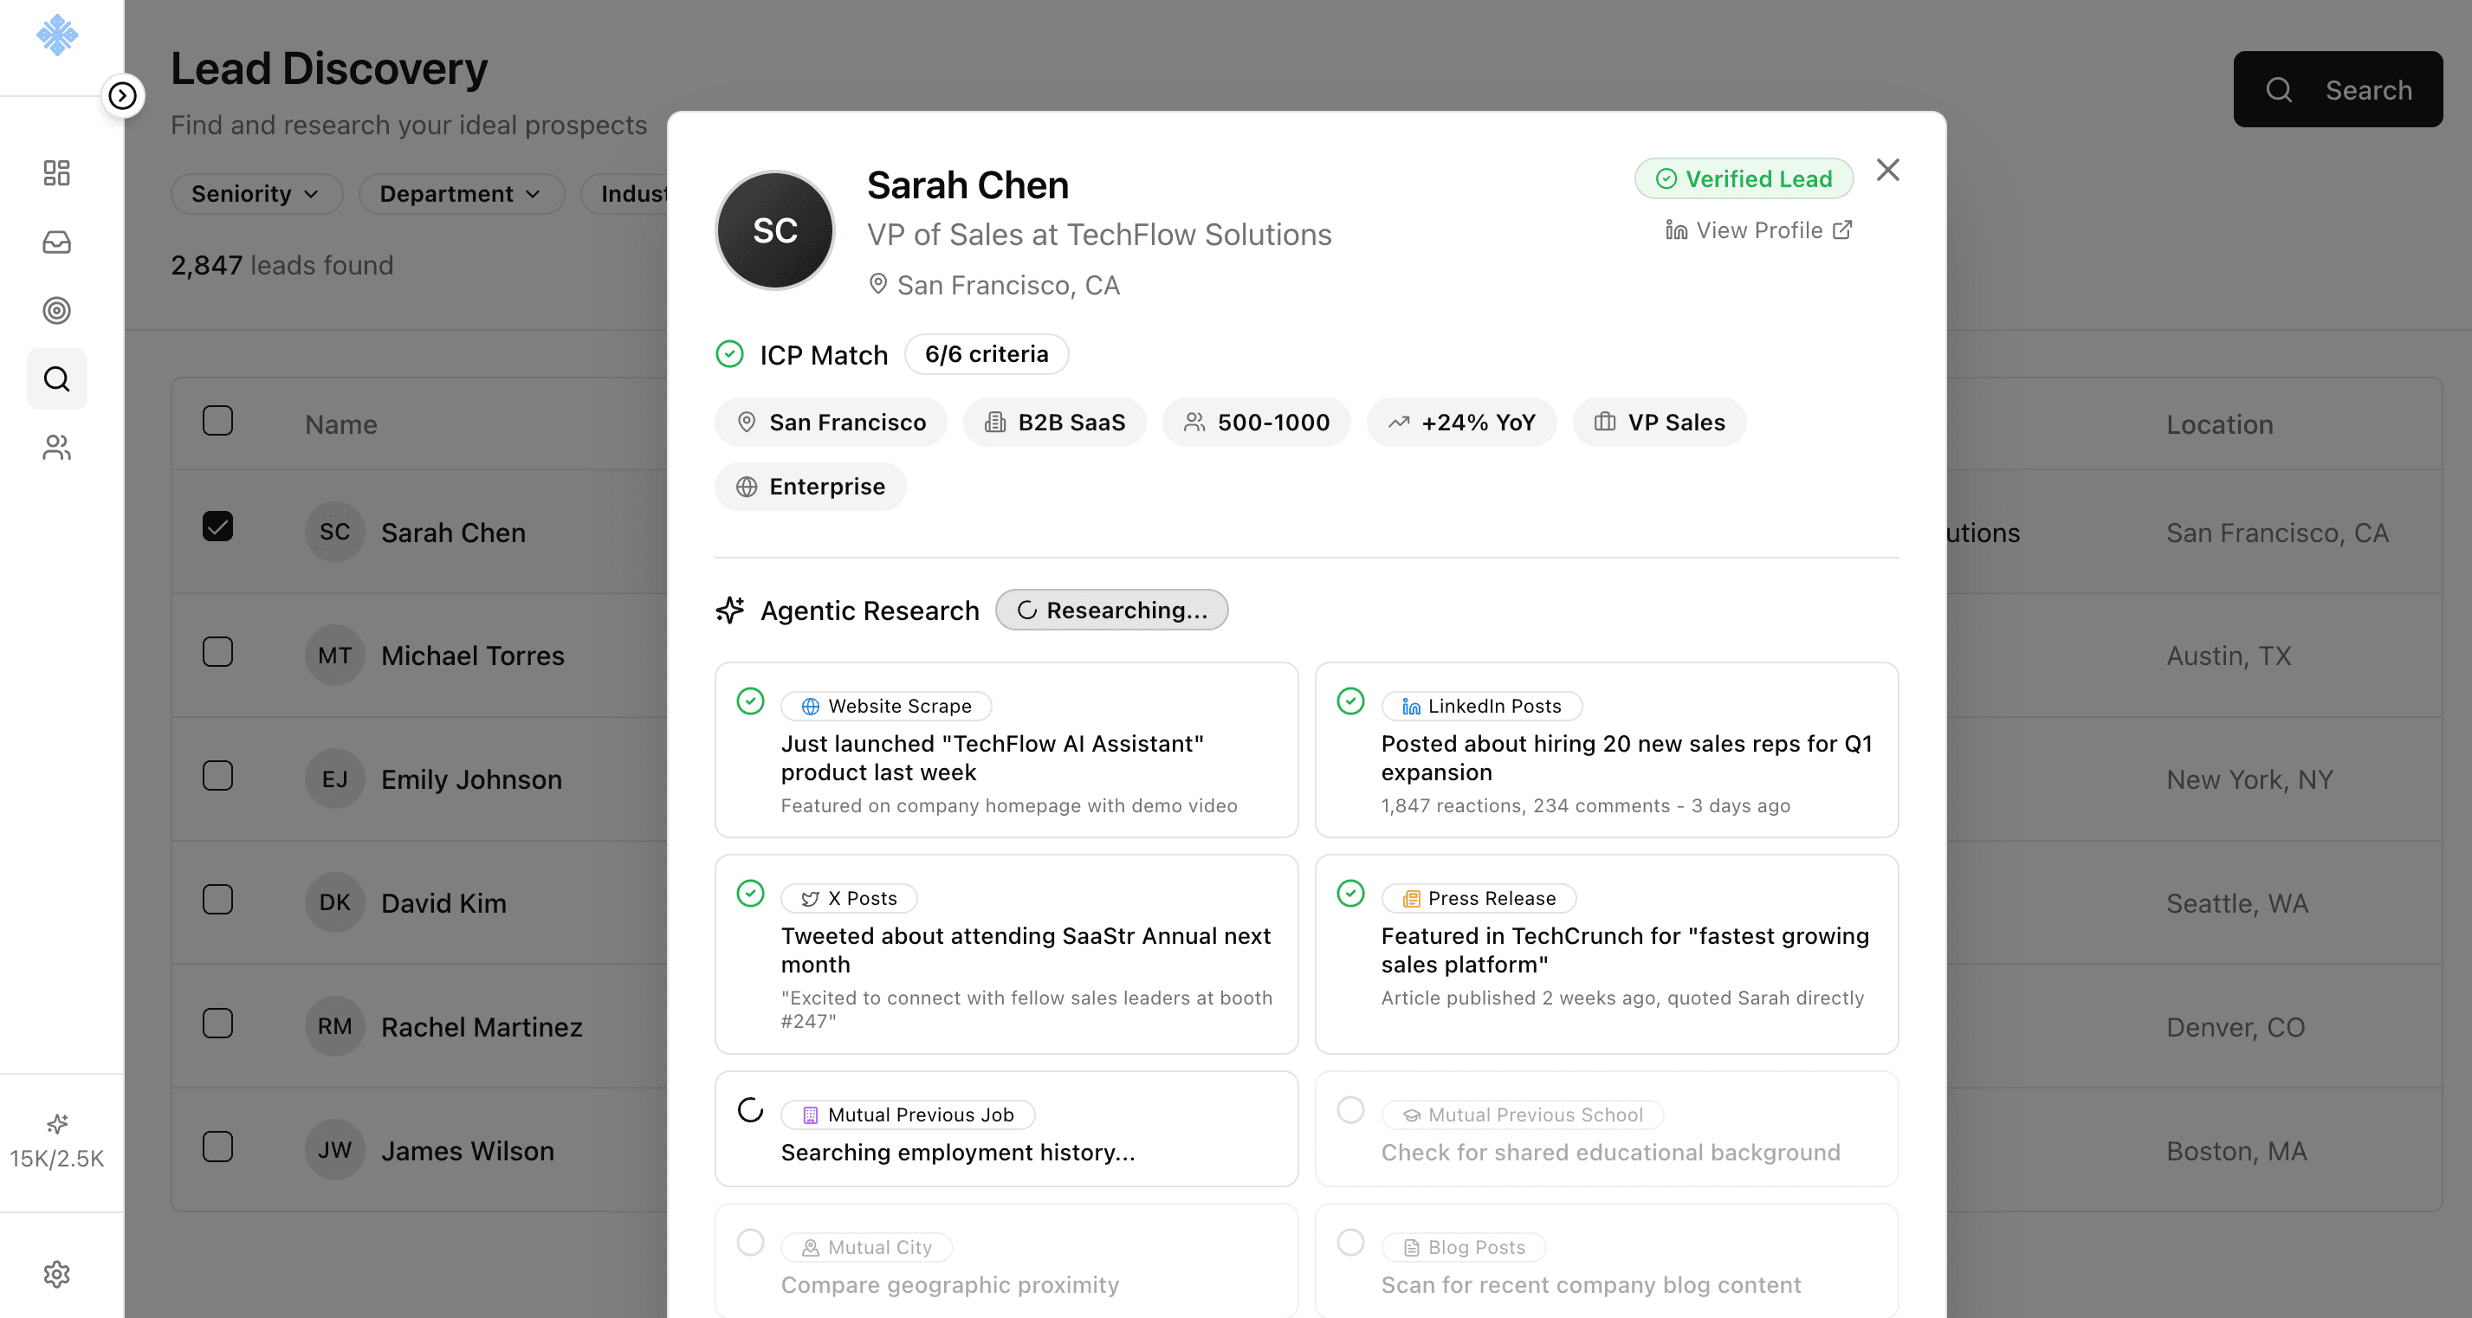Check the James Wilson row checkbox
2472x1318 pixels.
click(x=217, y=1147)
